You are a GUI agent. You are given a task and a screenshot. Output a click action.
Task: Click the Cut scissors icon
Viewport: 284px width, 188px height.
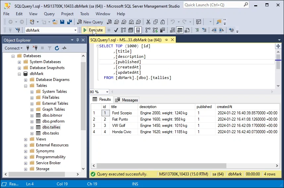click(148, 22)
